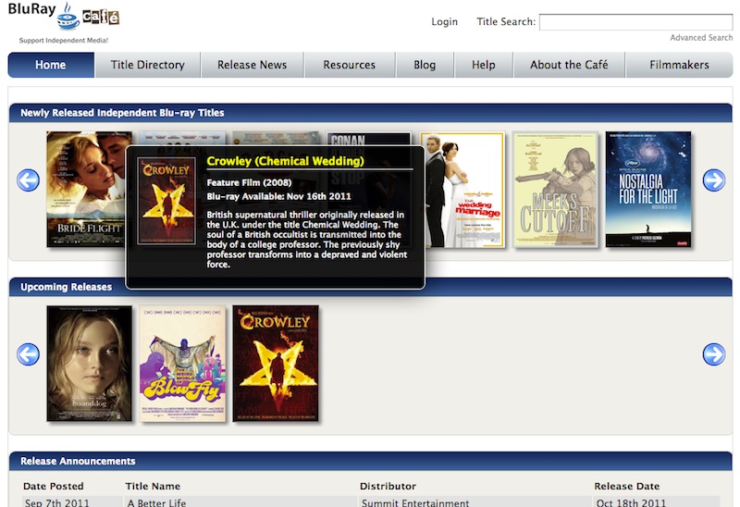Open the About the Café tab
Viewport: 740px width, 507px height.
(569, 65)
